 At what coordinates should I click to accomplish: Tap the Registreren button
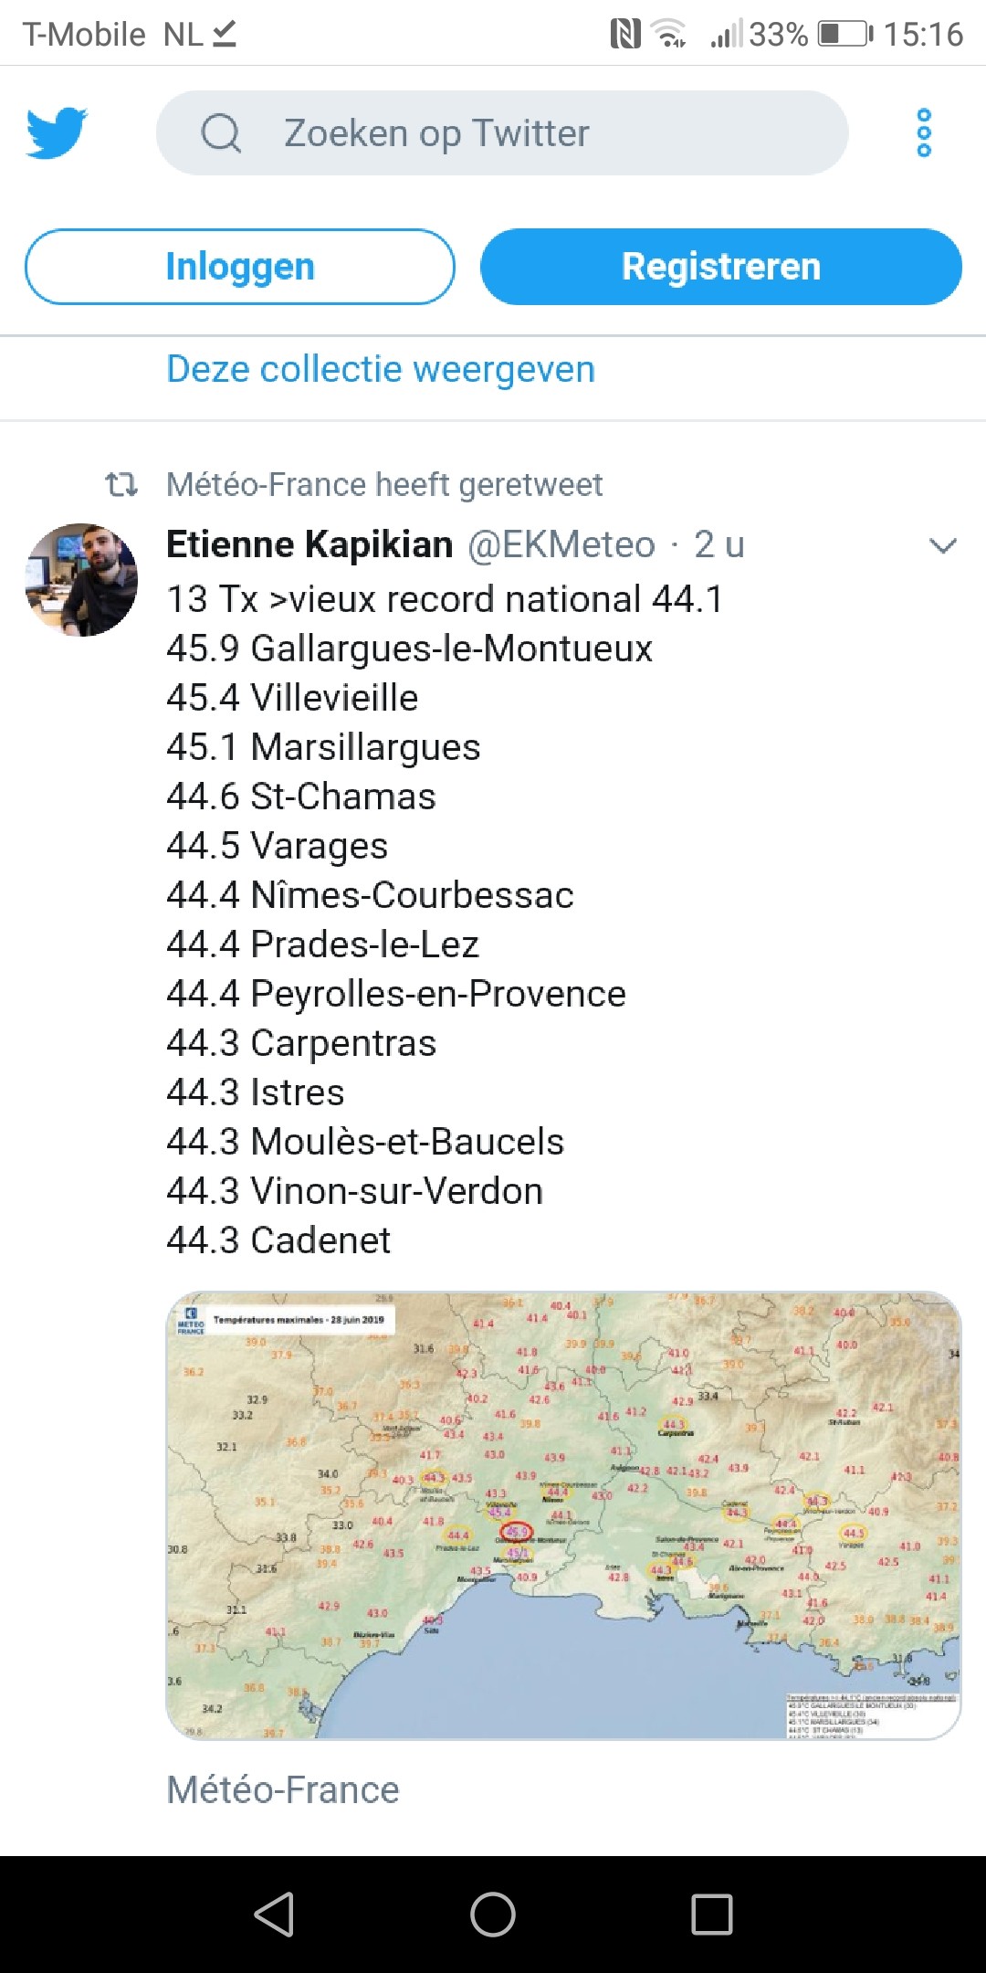[721, 267]
